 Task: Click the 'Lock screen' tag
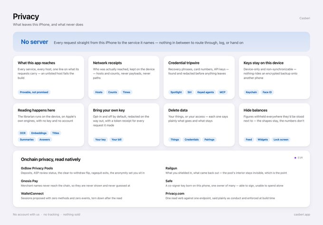point(281,140)
